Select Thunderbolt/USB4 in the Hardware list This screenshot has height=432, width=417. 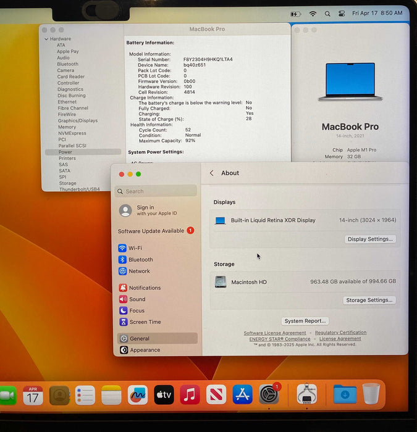[80, 189]
